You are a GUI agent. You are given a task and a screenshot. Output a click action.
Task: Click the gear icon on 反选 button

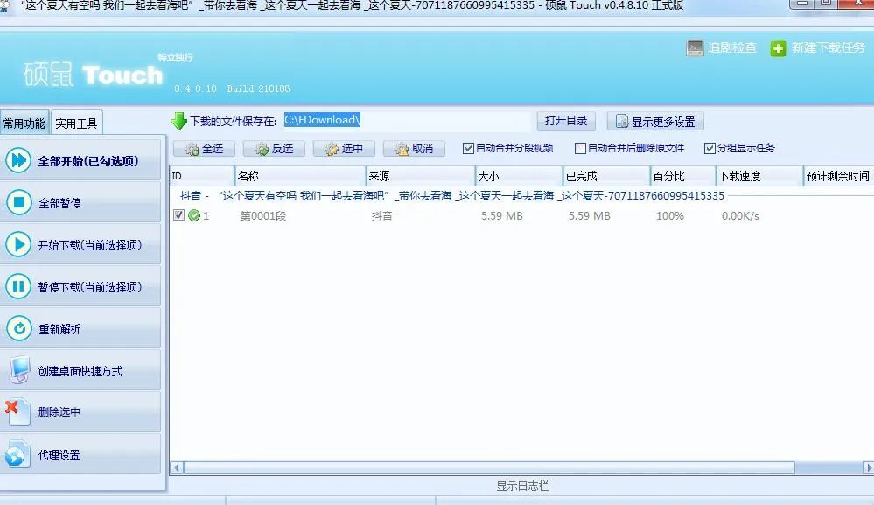(262, 149)
